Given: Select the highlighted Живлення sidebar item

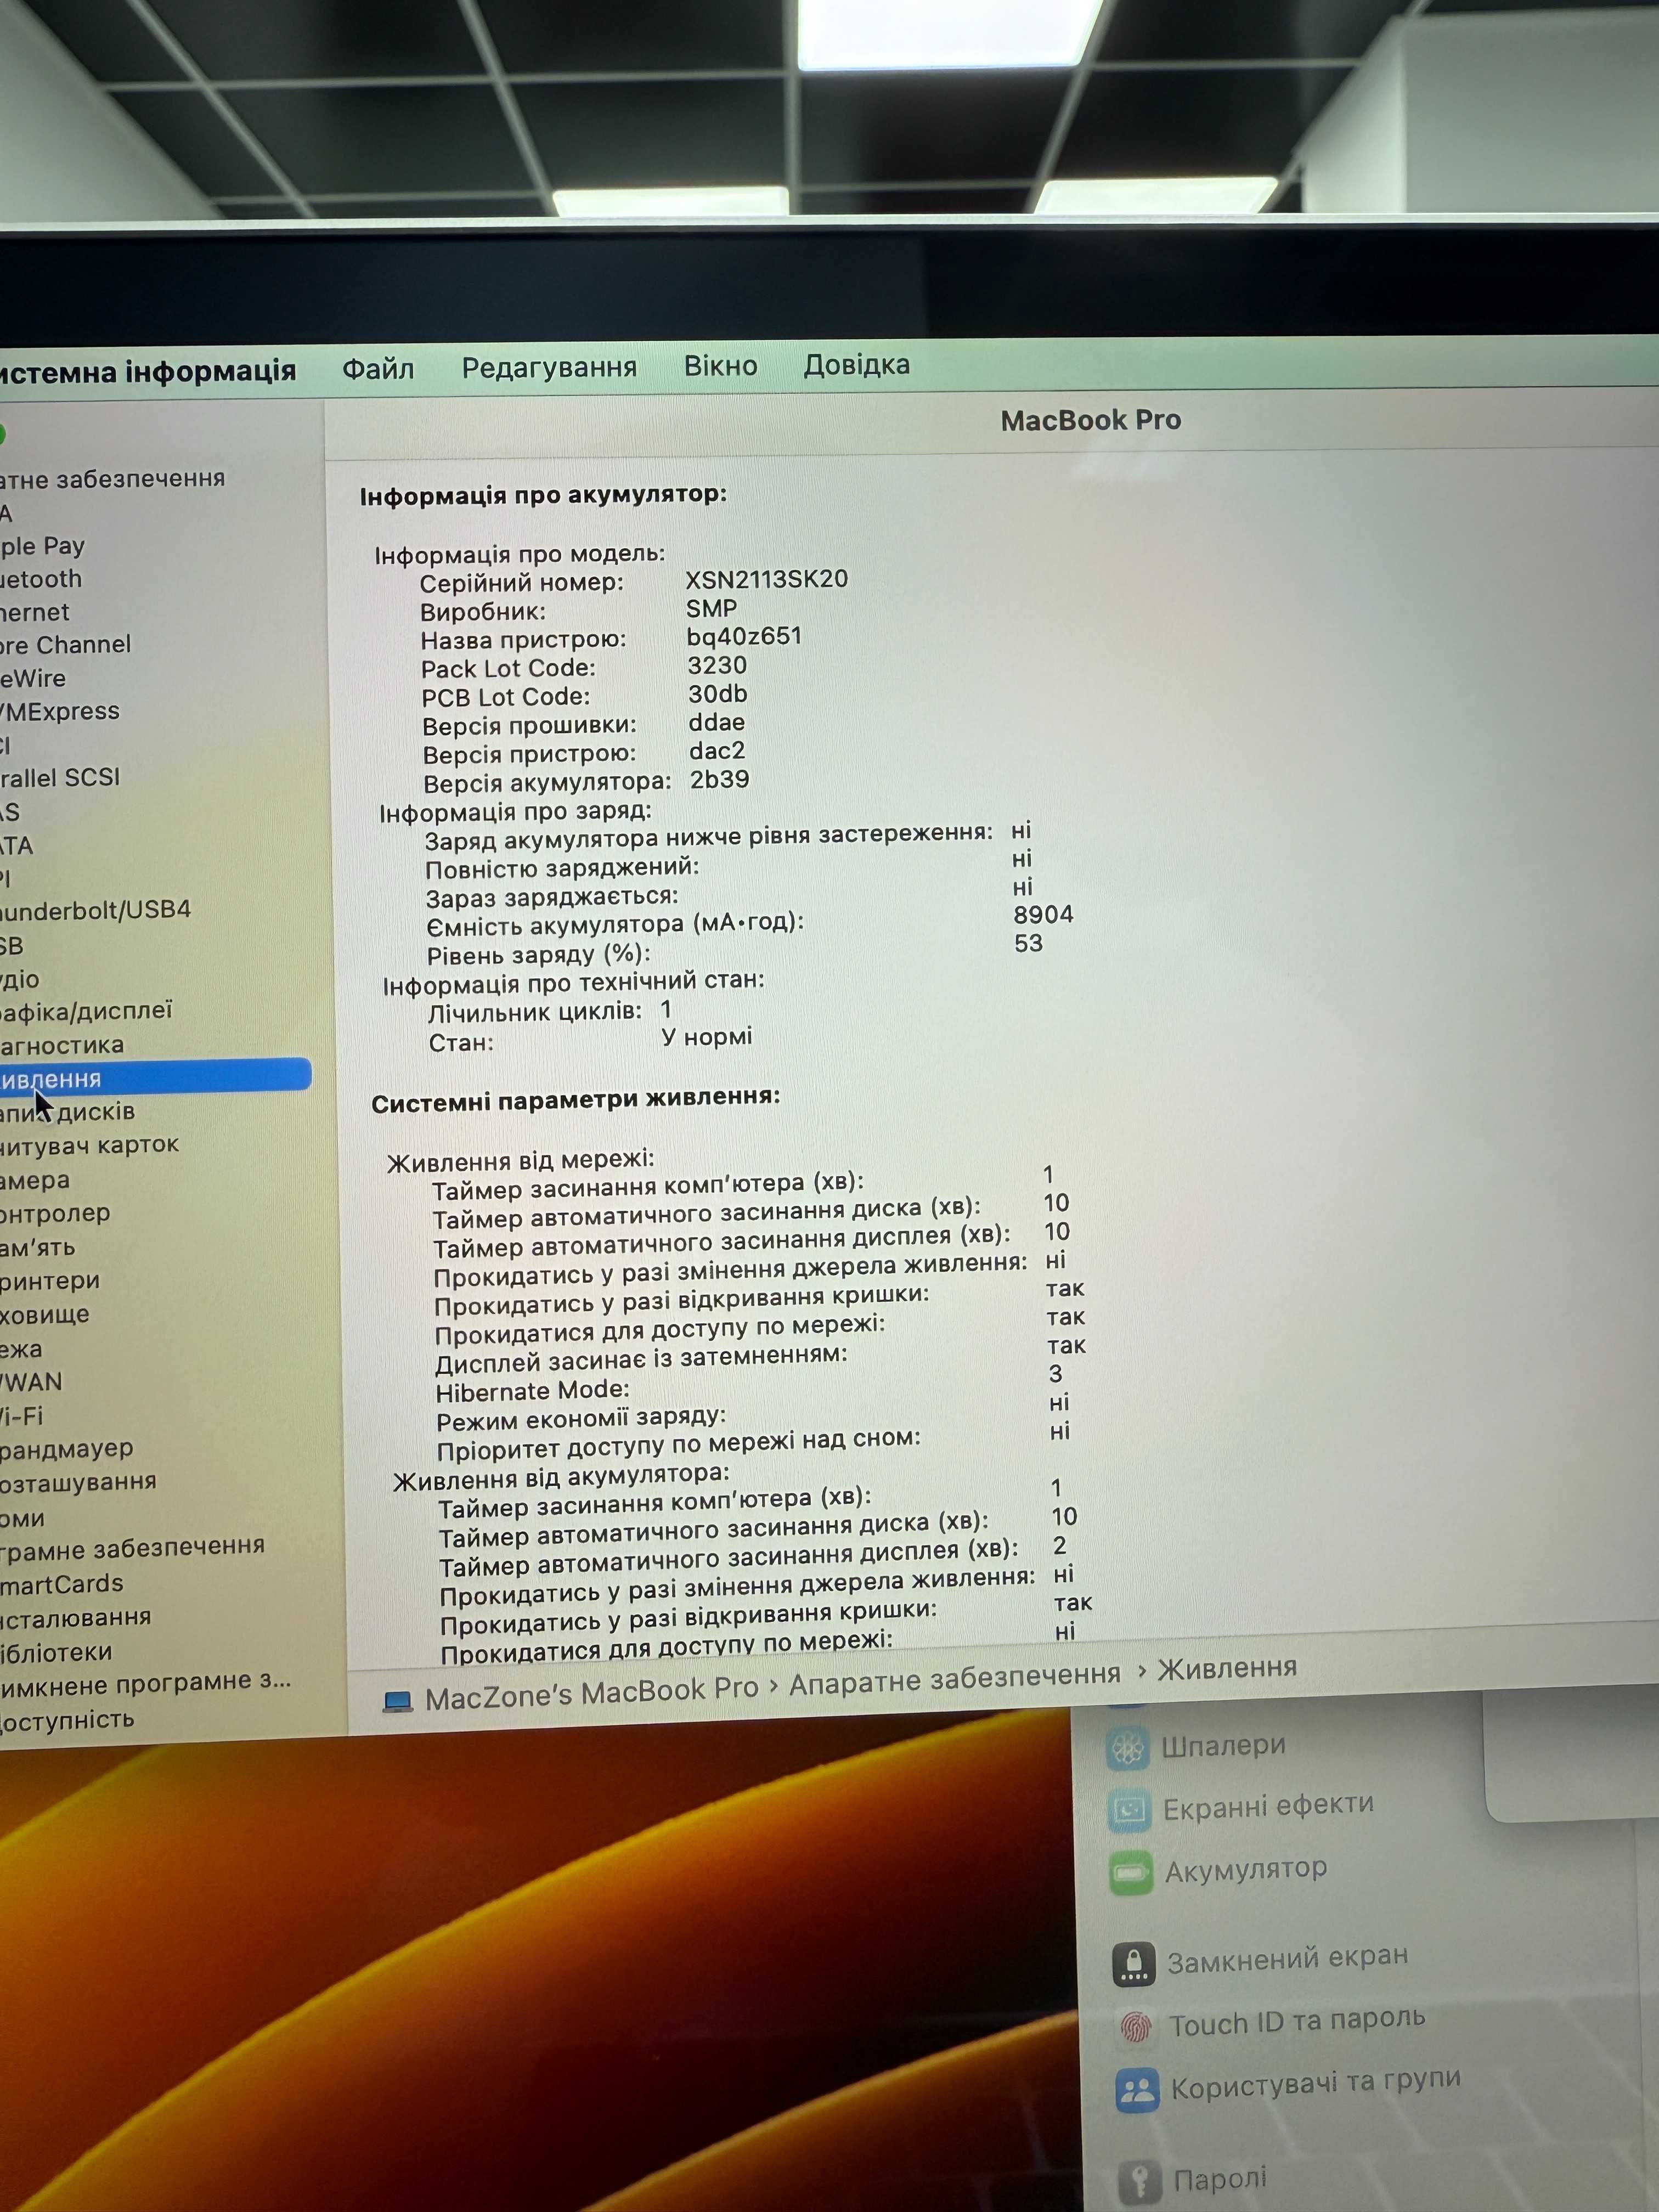Looking at the screenshot, I should tap(155, 1078).
